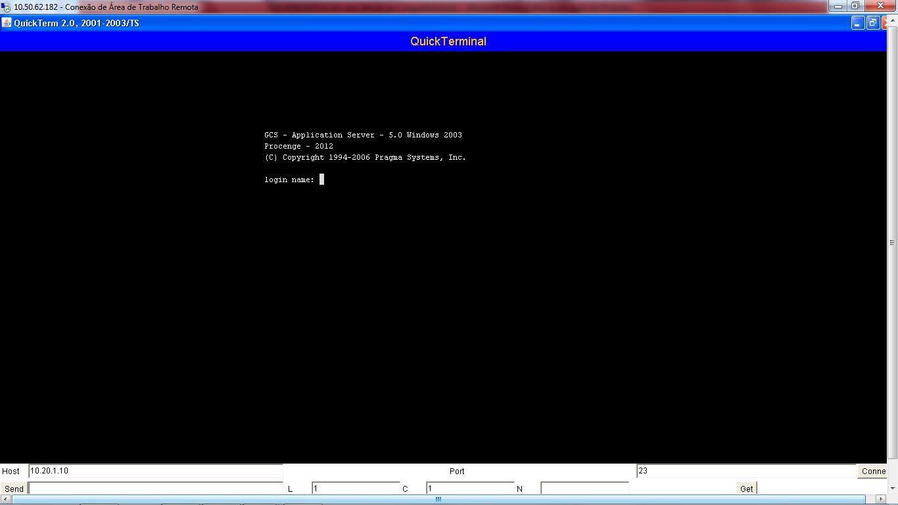The height and width of the screenshot is (505, 898).
Task: Click the QuickTerm Java icon in title bar
Action: click(x=7, y=23)
